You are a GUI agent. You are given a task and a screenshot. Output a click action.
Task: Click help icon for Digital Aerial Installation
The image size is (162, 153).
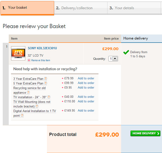click(x=22, y=115)
